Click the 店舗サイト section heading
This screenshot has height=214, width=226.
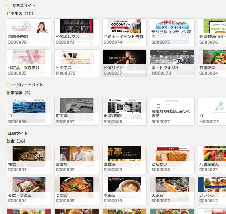tap(18, 133)
